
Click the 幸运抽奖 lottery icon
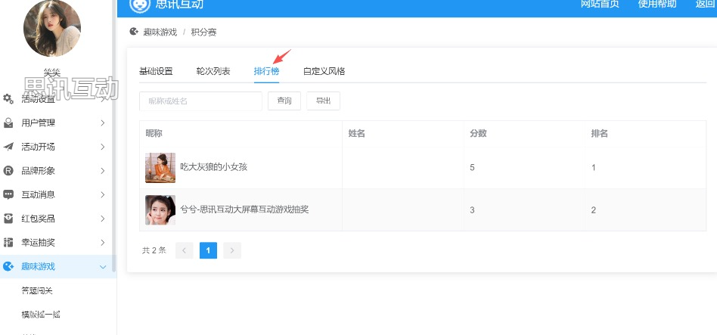click(8, 243)
